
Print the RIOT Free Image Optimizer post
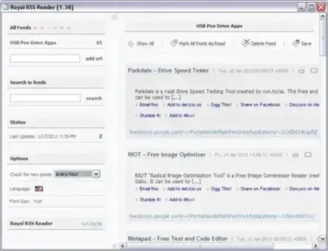(295, 155)
